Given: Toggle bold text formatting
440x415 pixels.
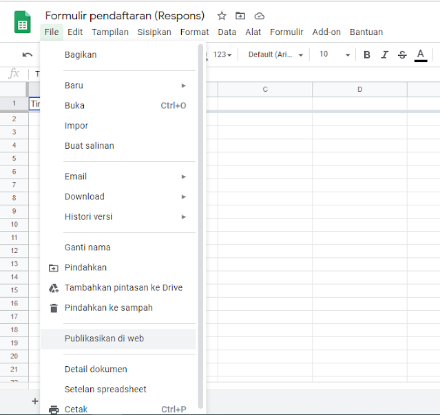Looking at the screenshot, I should click(367, 54).
